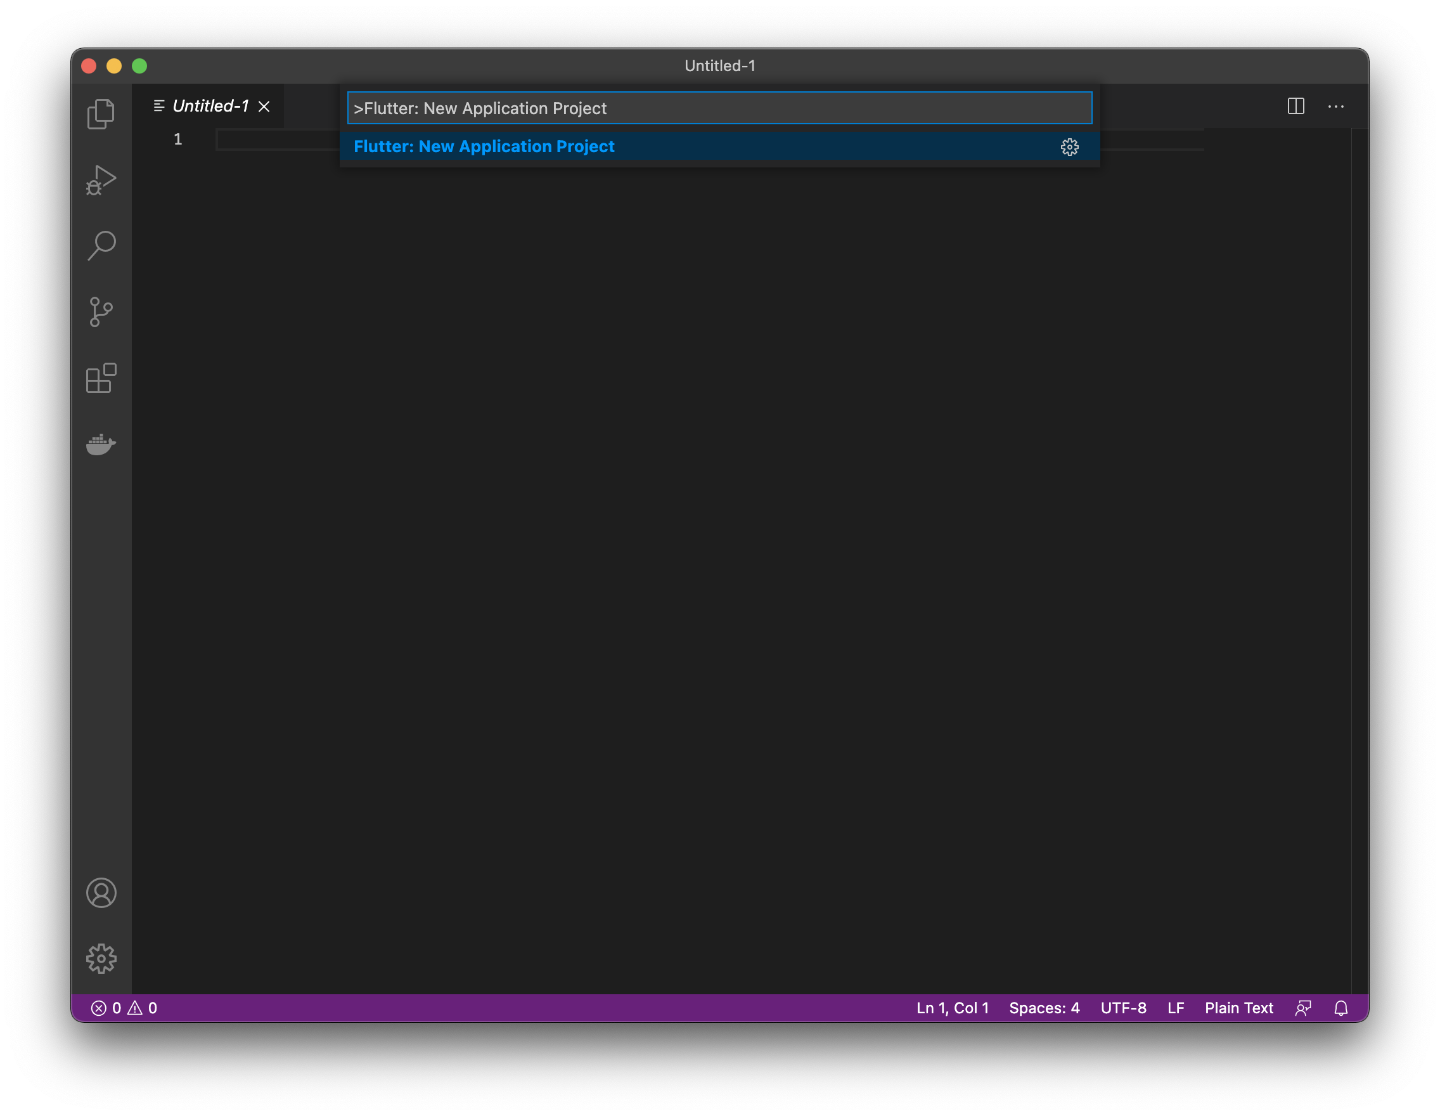This screenshot has height=1116, width=1440.
Task: Click the Split Editor Right icon
Action: pyautogui.click(x=1295, y=106)
